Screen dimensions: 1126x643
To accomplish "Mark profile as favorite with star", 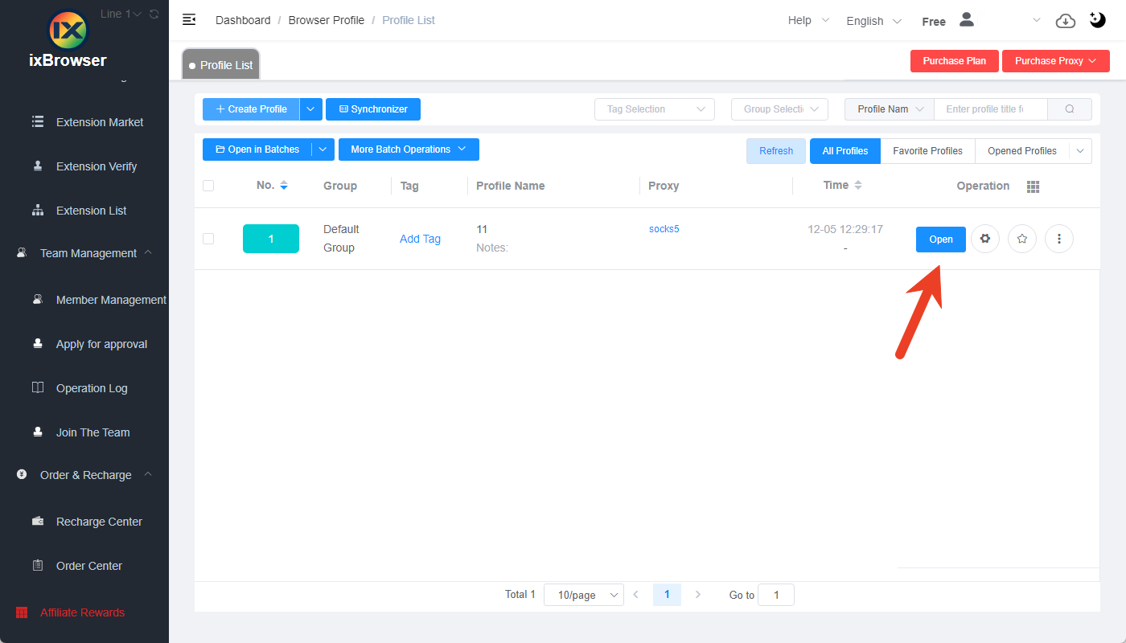I will [1021, 239].
